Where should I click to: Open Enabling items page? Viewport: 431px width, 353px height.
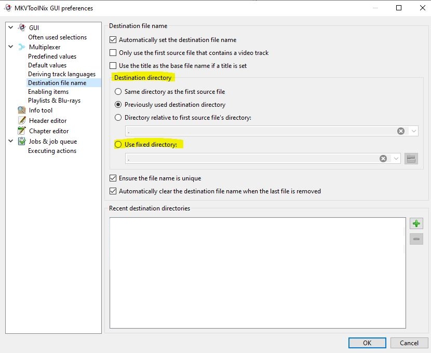pyautogui.click(x=48, y=92)
